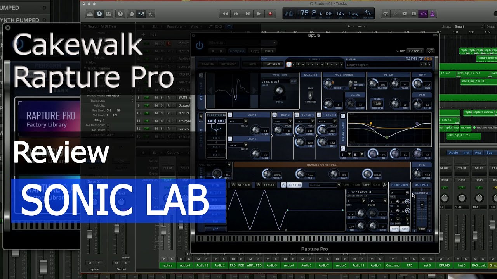
Task: Select element 4 tab
Action: coord(317,64)
